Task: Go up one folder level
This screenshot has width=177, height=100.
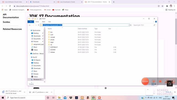Action: tap(38, 25)
